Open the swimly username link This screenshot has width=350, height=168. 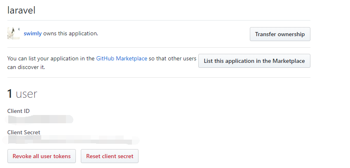coord(33,34)
